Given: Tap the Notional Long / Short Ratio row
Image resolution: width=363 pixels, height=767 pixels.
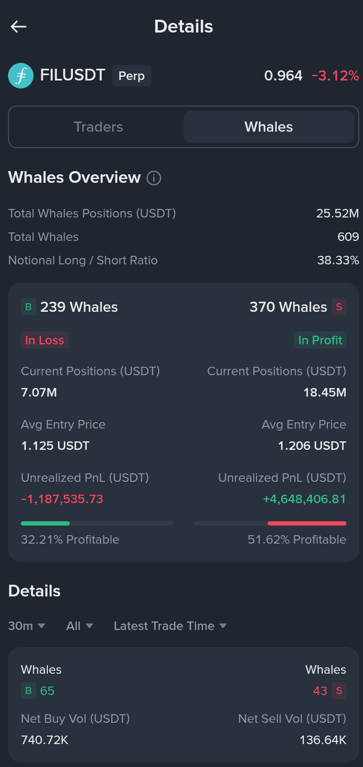Looking at the screenshot, I should (184, 260).
